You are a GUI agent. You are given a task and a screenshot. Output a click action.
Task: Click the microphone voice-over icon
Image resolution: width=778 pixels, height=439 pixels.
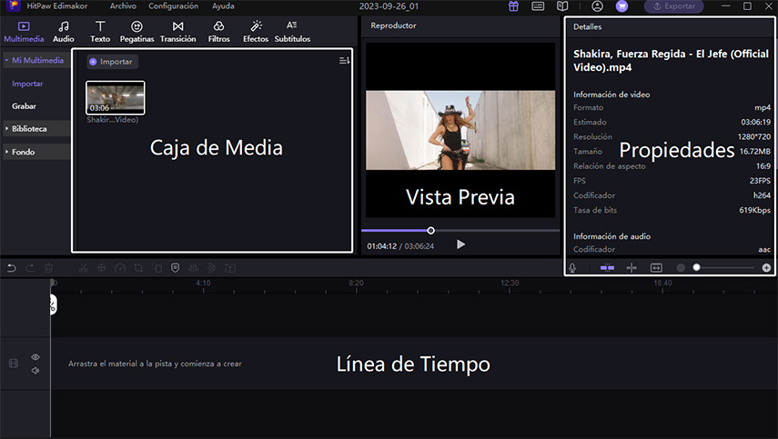click(572, 267)
